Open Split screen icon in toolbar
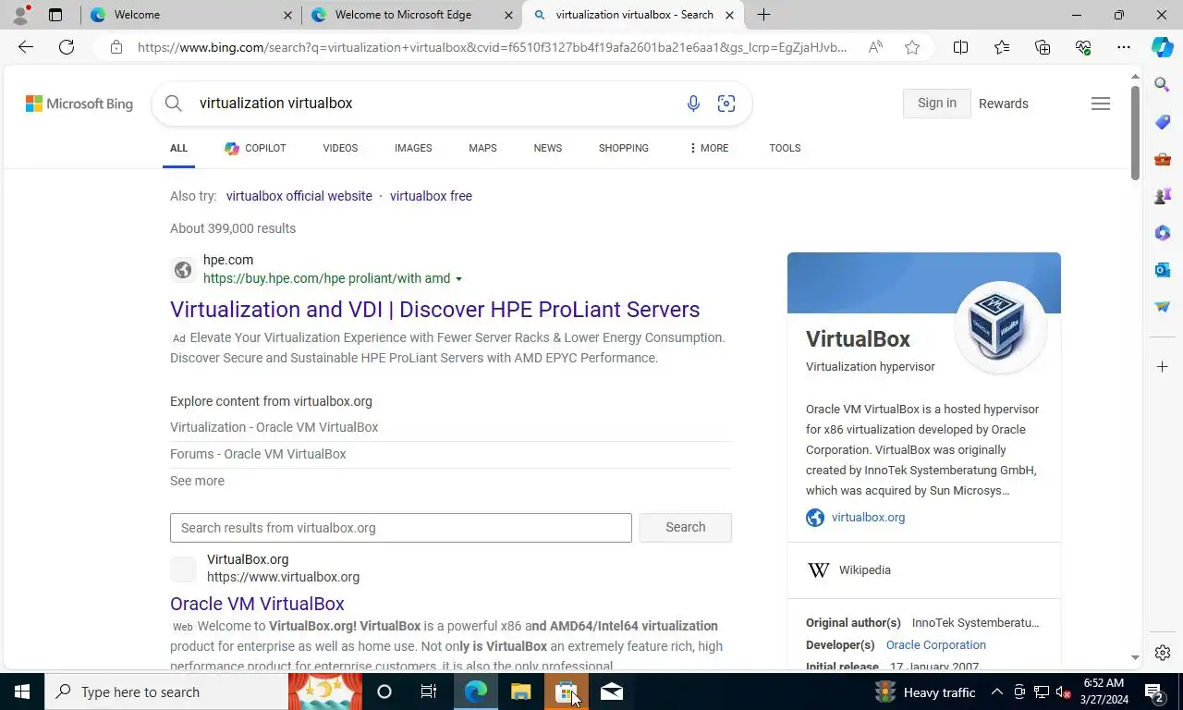 961,47
